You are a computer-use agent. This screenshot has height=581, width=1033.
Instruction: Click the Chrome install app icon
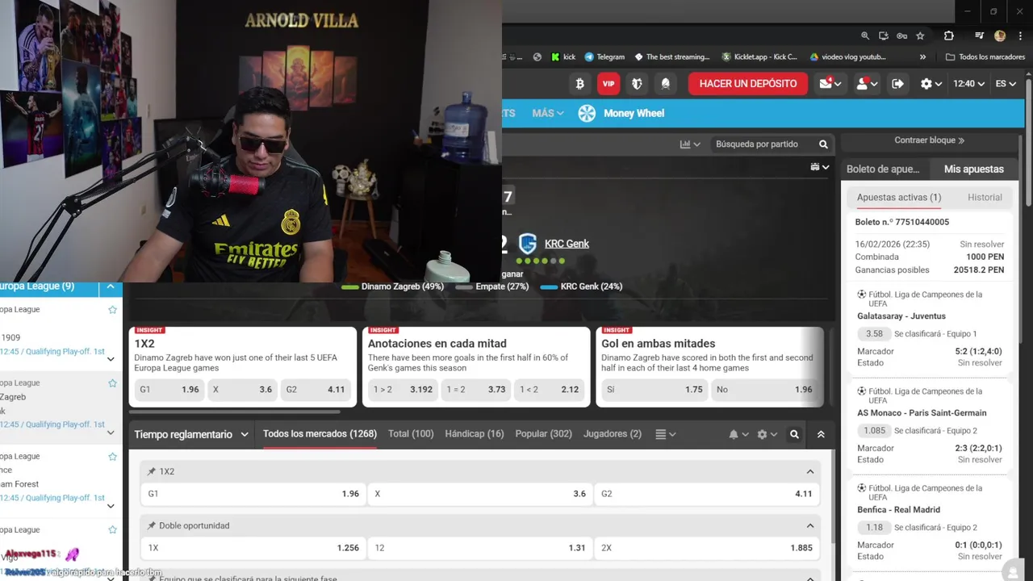pyautogui.click(x=884, y=36)
